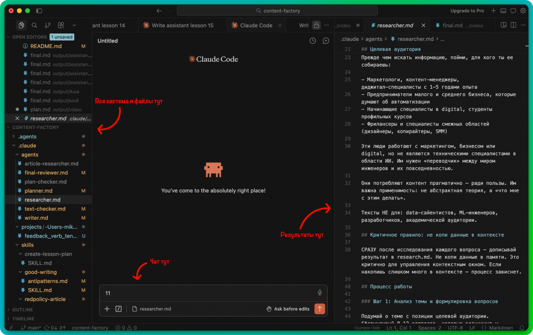Toggle Ask before edits mode
The image size is (533, 335).
[288, 309]
